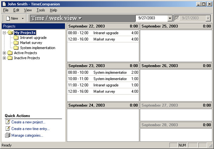Open the View menu
The height and width of the screenshot is (149, 214).
pos(28,10)
